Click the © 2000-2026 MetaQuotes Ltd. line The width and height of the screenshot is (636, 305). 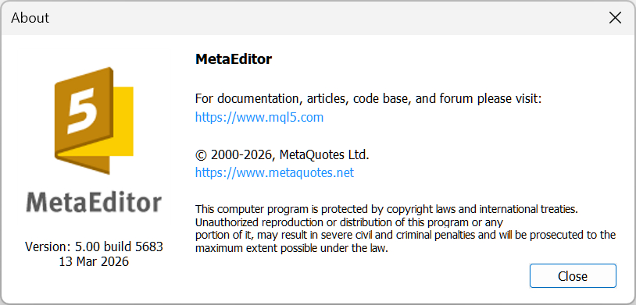click(x=282, y=154)
